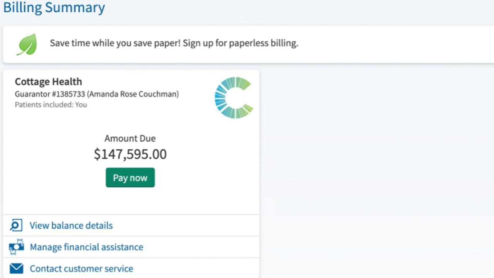Click the name Amanda Rose Couchman
Viewport: 494px width, 278px height.
[x=133, y=94]
